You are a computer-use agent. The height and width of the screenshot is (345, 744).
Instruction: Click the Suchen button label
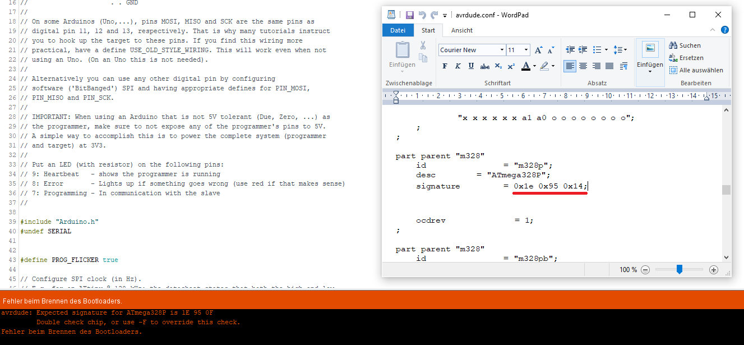pos(690,45)
